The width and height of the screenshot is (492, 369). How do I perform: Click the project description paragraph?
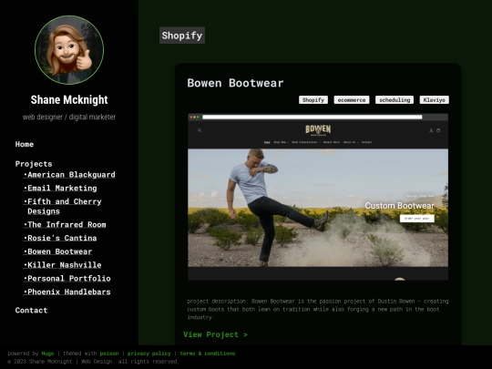coord(318,309)
